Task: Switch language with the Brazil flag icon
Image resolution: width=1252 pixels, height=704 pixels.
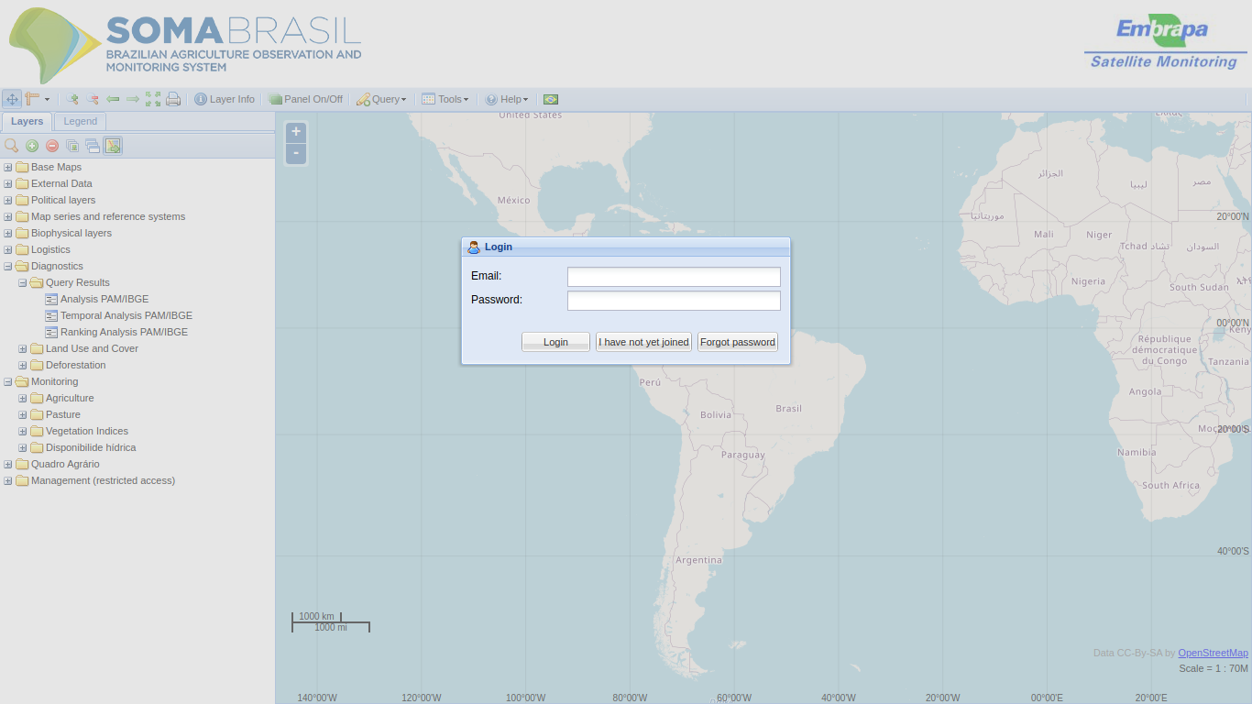Action: click(x=551, y=99)
